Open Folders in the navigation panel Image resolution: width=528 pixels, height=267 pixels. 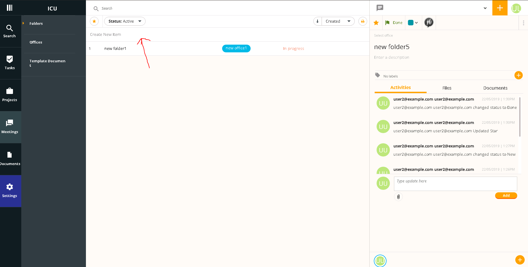pos(36,23)
